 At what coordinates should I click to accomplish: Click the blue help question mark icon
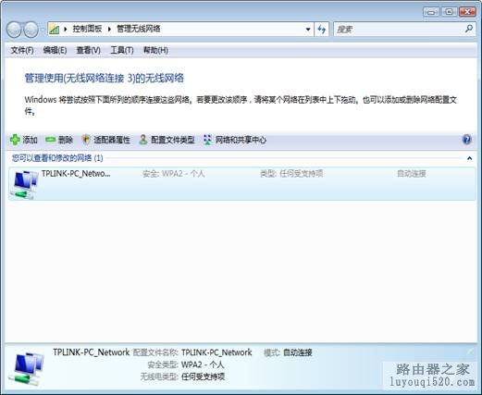[467, 140]
